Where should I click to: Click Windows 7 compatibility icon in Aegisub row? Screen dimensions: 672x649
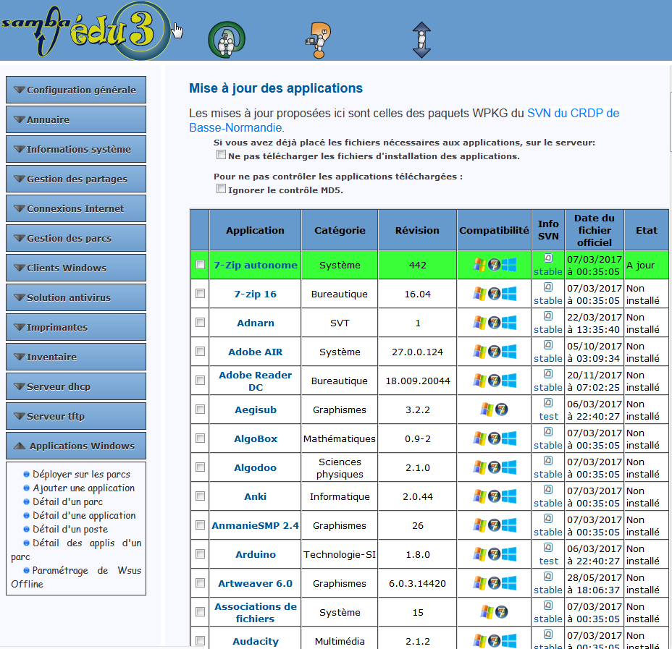point(501,410)
